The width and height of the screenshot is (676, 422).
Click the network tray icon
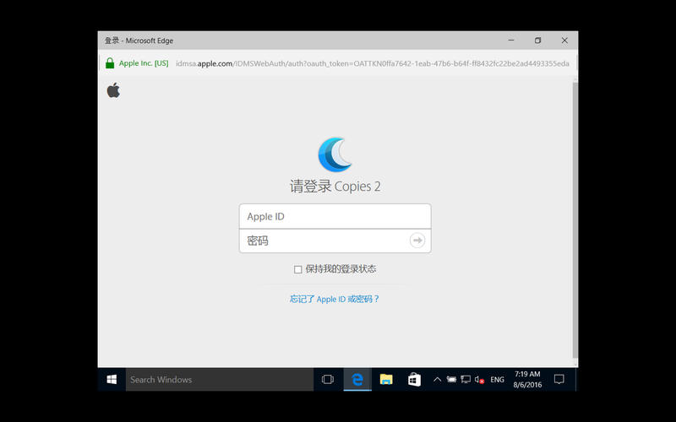[x=466, y=379]
